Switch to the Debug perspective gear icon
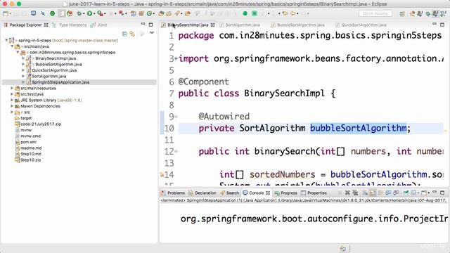 [428, 13]
